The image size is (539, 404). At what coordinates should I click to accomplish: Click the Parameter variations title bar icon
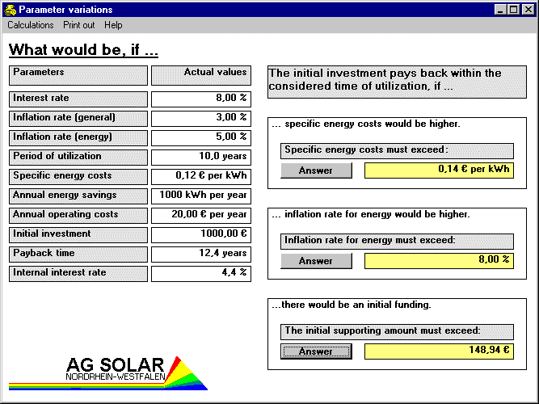[x=11, y=10]
